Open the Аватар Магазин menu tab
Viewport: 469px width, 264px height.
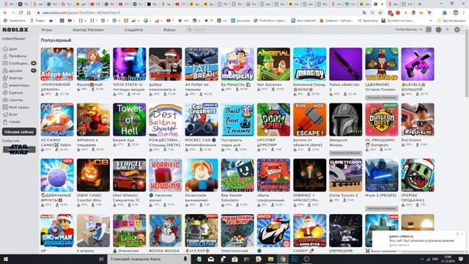pyautogui.click(x=88, y=30)
